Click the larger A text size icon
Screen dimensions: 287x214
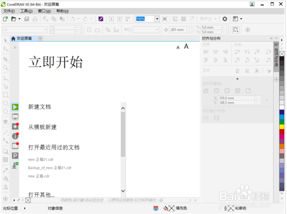tap(186, 46)
